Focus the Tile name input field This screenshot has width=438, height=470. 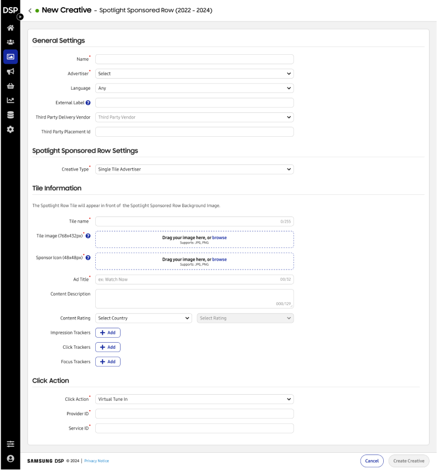[x=194, y=221]
